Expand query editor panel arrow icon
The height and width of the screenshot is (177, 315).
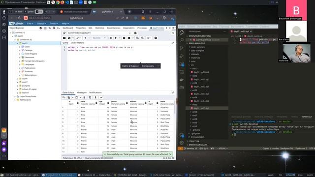[173, 43]
